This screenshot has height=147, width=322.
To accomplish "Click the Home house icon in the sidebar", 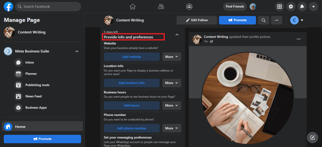I will (x=8, y=127).
